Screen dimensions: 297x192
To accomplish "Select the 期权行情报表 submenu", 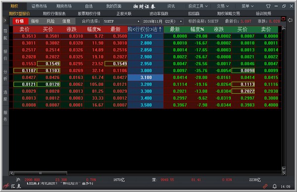I will (54, 14).
